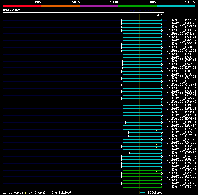Click the UniRef100_Q6Z6C7 label

181,156
